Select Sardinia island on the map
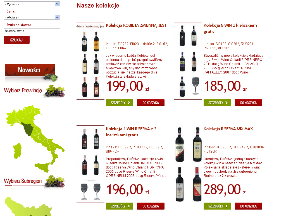 click(17, 151)
